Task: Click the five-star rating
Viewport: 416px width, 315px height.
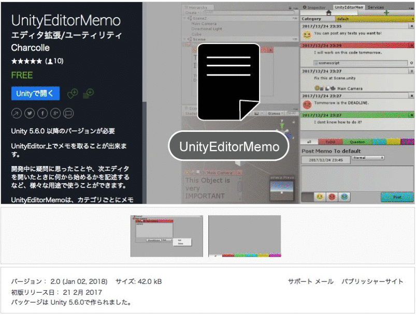Action: [26, 61]
